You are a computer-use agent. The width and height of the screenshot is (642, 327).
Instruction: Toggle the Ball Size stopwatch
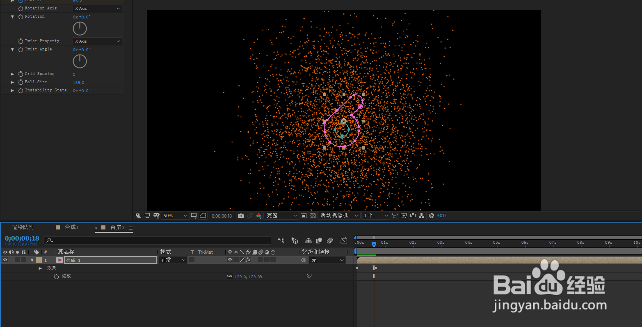click(x=21, y=82)
